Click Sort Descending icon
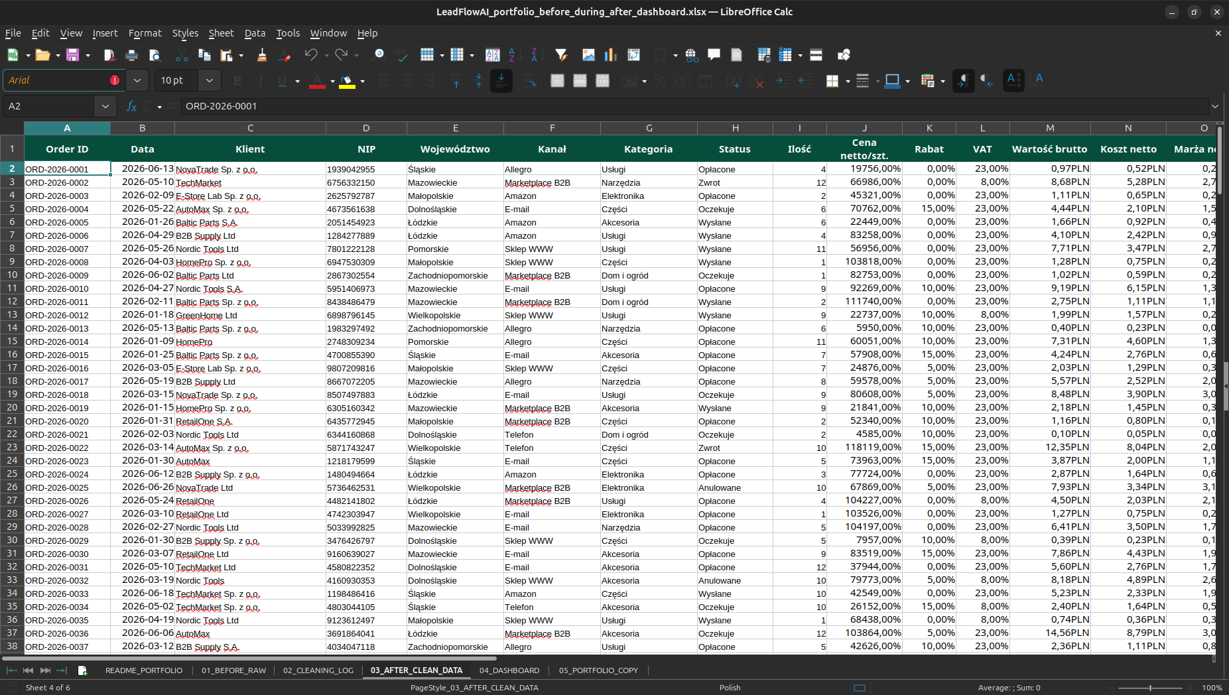The image size is (1229, 695). click(x=535, y=55)
